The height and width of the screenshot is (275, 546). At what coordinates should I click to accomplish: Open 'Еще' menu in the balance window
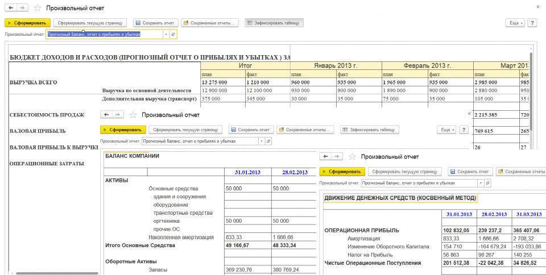tap(445, 130)
